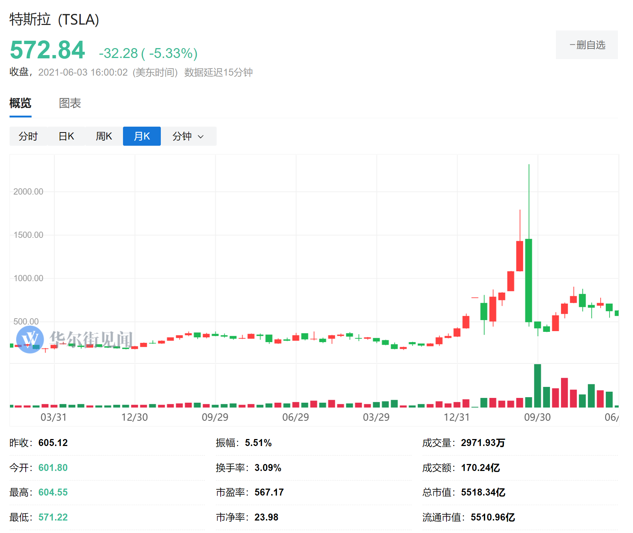Click the 今开 value 601.80
This screenshot has width=633, height=533.
coord(53,468)
